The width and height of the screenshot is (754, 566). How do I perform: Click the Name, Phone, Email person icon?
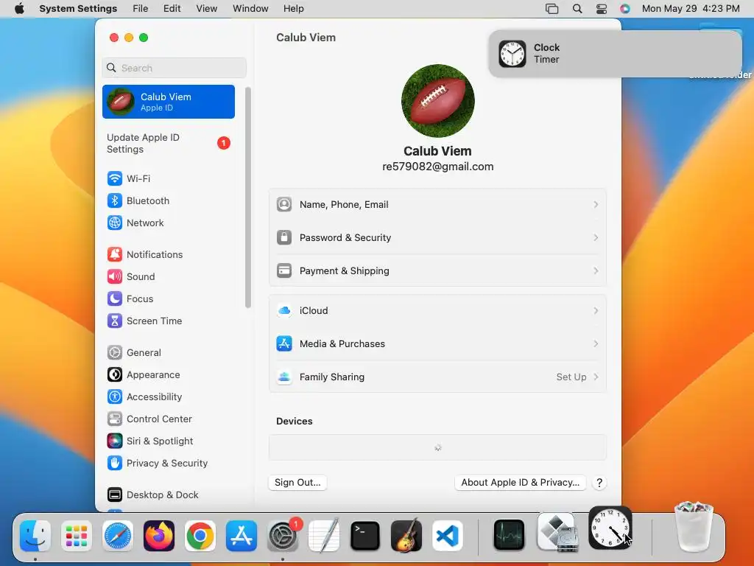point(284,204)
